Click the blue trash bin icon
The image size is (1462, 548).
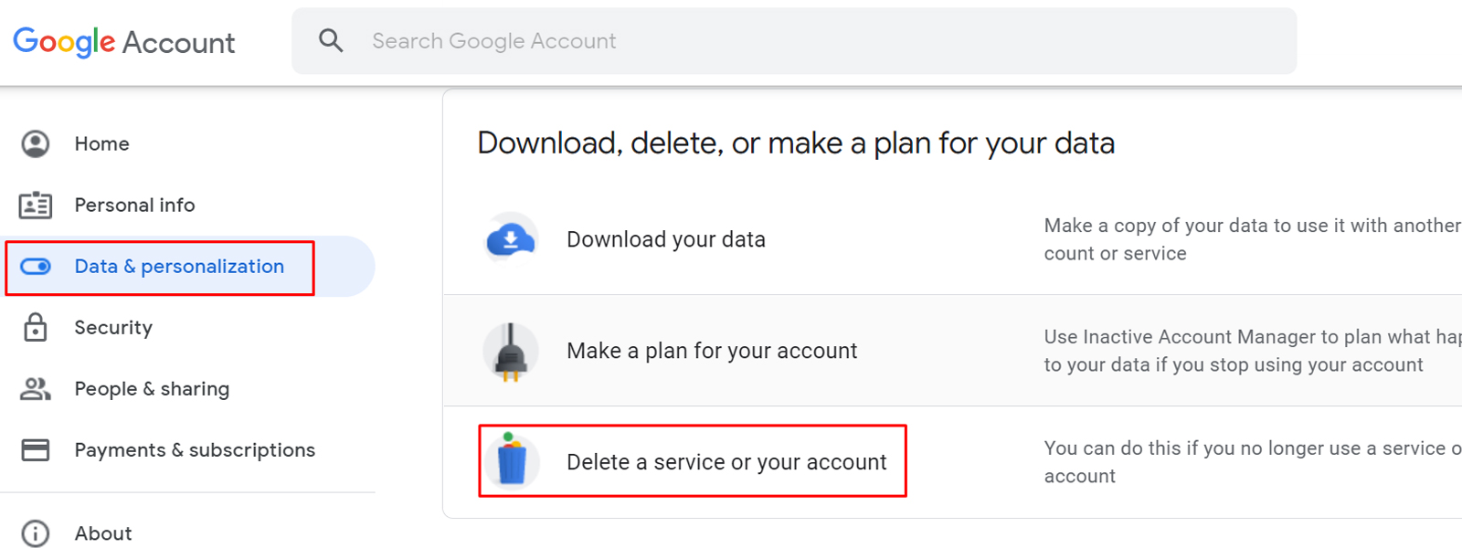(511, 461)
